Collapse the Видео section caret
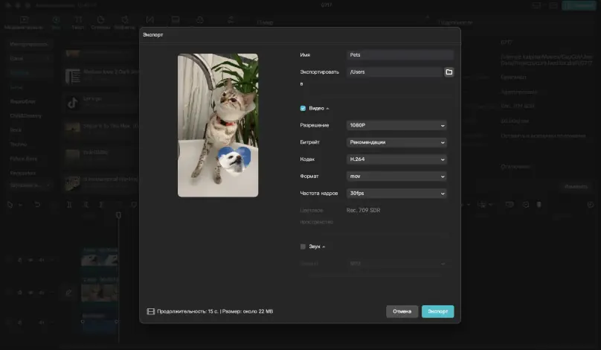The image size is (601, 350). pyautogui.click(x=327, y=109)
